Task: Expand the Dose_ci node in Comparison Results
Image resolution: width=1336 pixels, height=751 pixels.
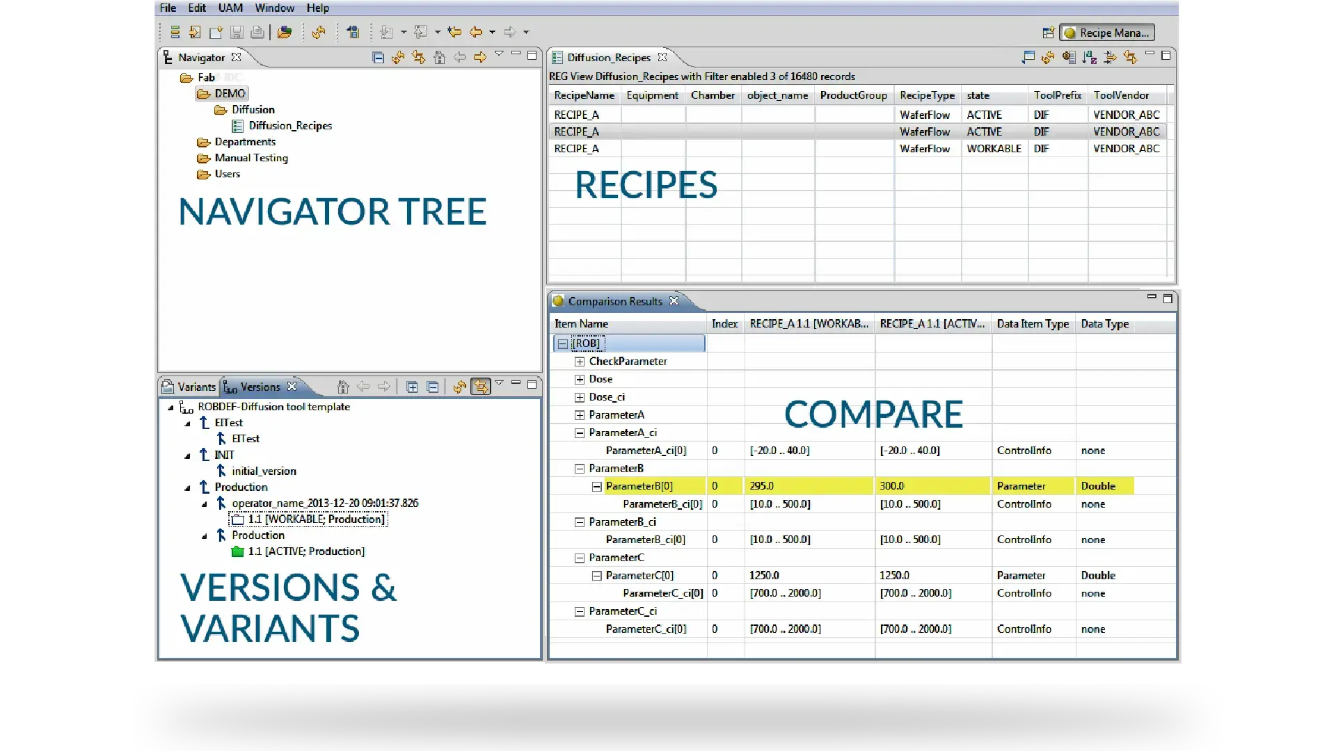Action: point(580,397)
